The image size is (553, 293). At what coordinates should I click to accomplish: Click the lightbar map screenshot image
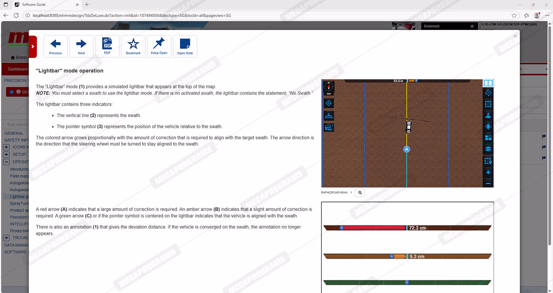pyautogui.click(x=407, y=133)
